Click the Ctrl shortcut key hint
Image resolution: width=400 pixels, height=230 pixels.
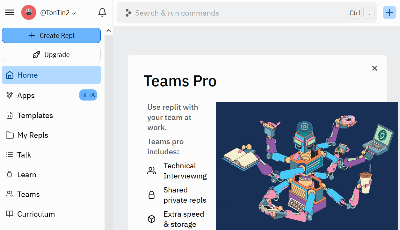pyautogui.click(x=355, y=13)
